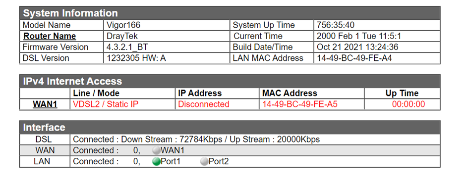Select the WAN MAC address 14-49-BC-49-FE-A5
Image resolution: width=466 pixels, height=185 pixels.
tap(299, 104)
